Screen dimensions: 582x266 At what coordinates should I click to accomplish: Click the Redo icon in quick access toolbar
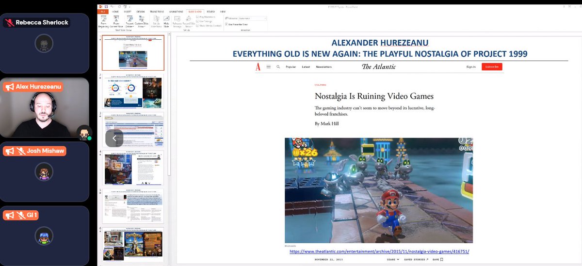tap(119, 6)
